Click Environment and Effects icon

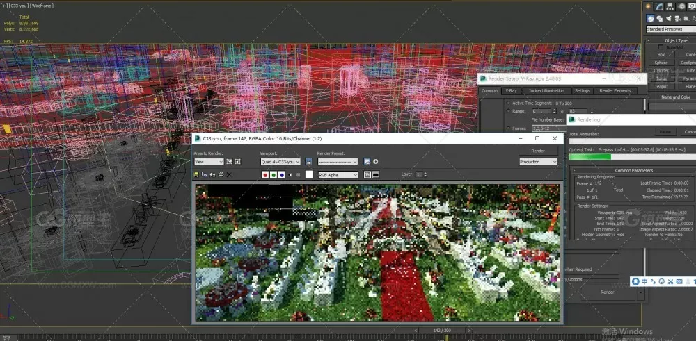pos(376,162)
